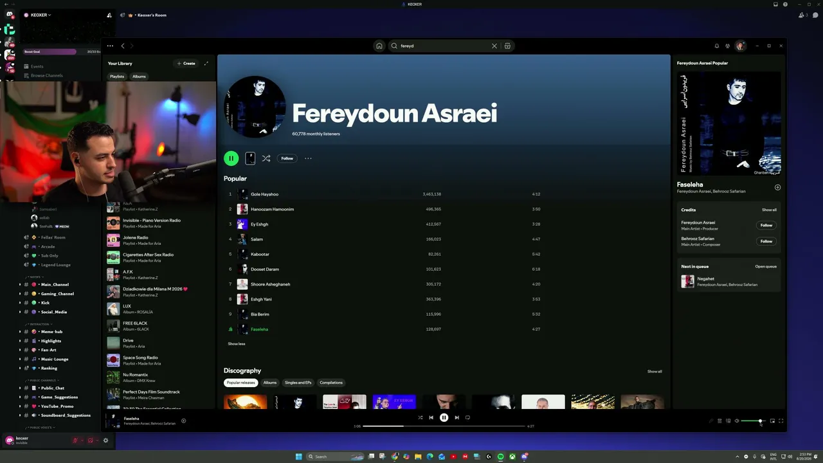Screen dimensions: 823x463
Task: Open LUX album by ROSALÍA in library
Action: 159,309
